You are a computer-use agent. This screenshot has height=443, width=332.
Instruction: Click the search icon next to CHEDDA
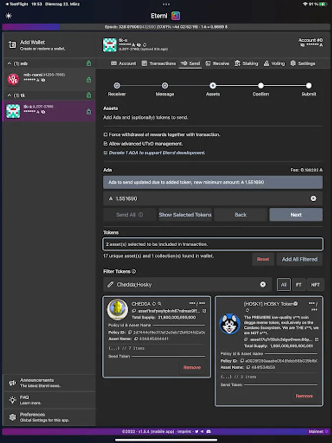[159, 304]
